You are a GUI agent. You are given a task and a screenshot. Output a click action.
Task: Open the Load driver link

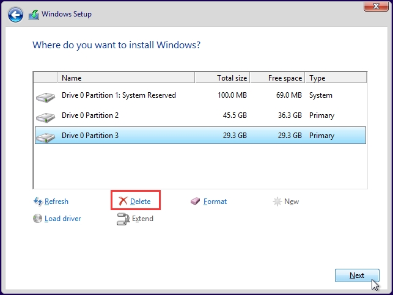pos(62,219)
